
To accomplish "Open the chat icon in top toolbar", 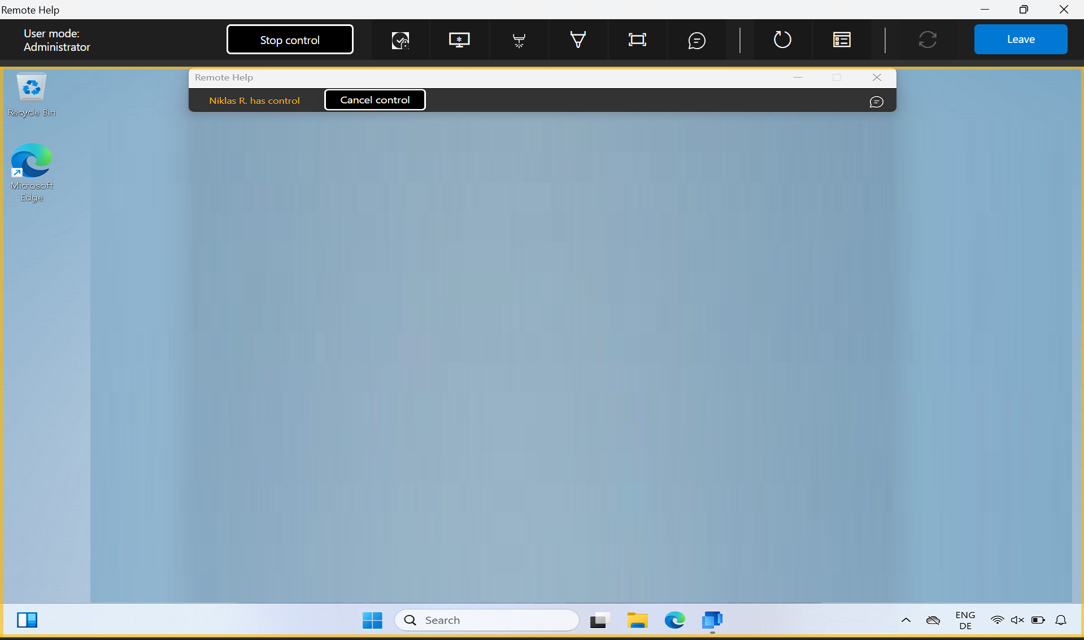I will coord(696,40).
